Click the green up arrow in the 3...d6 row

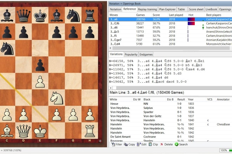coord(203,28)
